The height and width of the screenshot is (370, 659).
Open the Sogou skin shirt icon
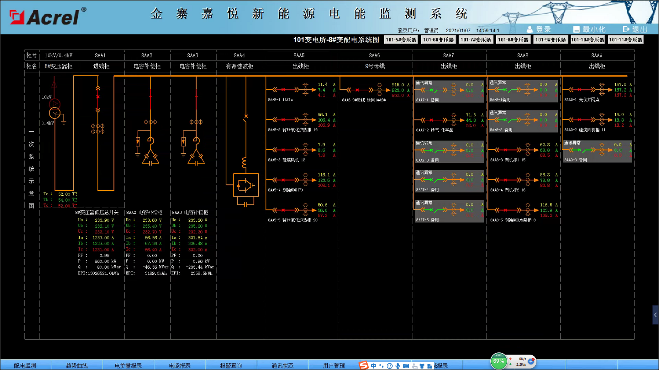tap(422, 366)
